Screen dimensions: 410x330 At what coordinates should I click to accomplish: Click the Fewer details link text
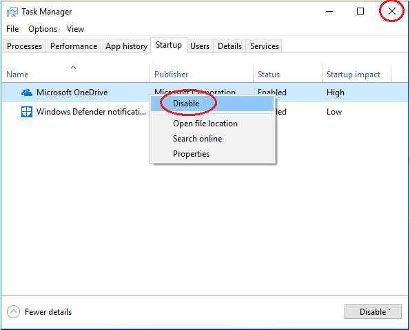pos(48,312)
